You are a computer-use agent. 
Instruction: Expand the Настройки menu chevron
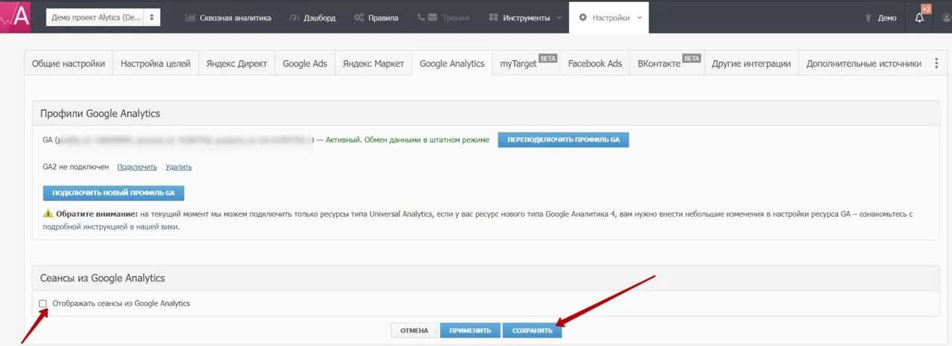(x=640, y=18)
